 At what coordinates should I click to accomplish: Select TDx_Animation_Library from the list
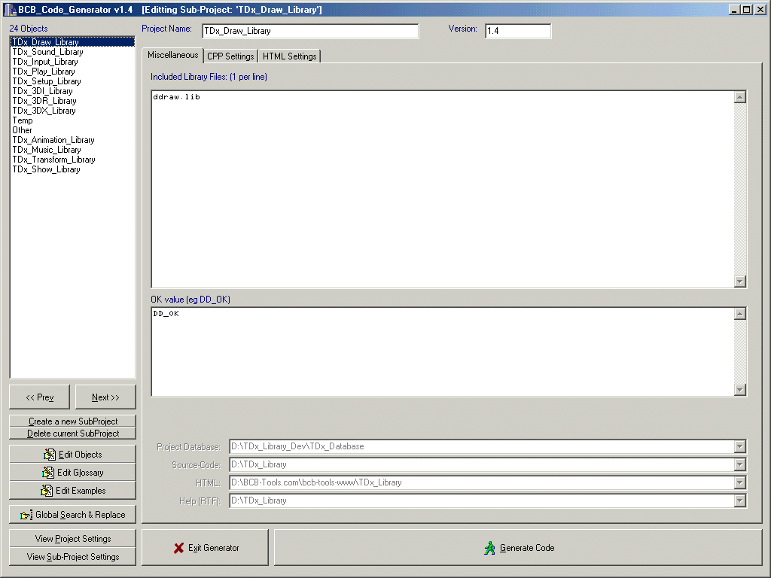tap(53, 140)
